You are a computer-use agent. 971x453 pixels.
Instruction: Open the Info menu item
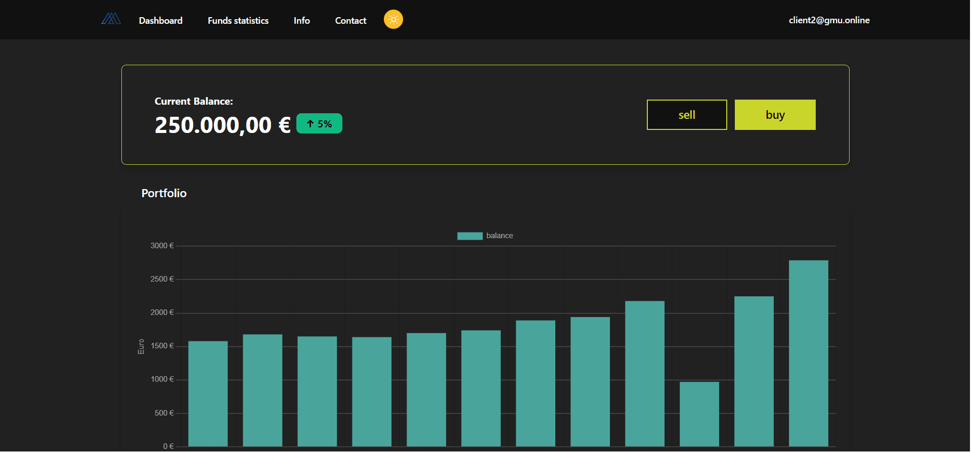tap(301, 21)
